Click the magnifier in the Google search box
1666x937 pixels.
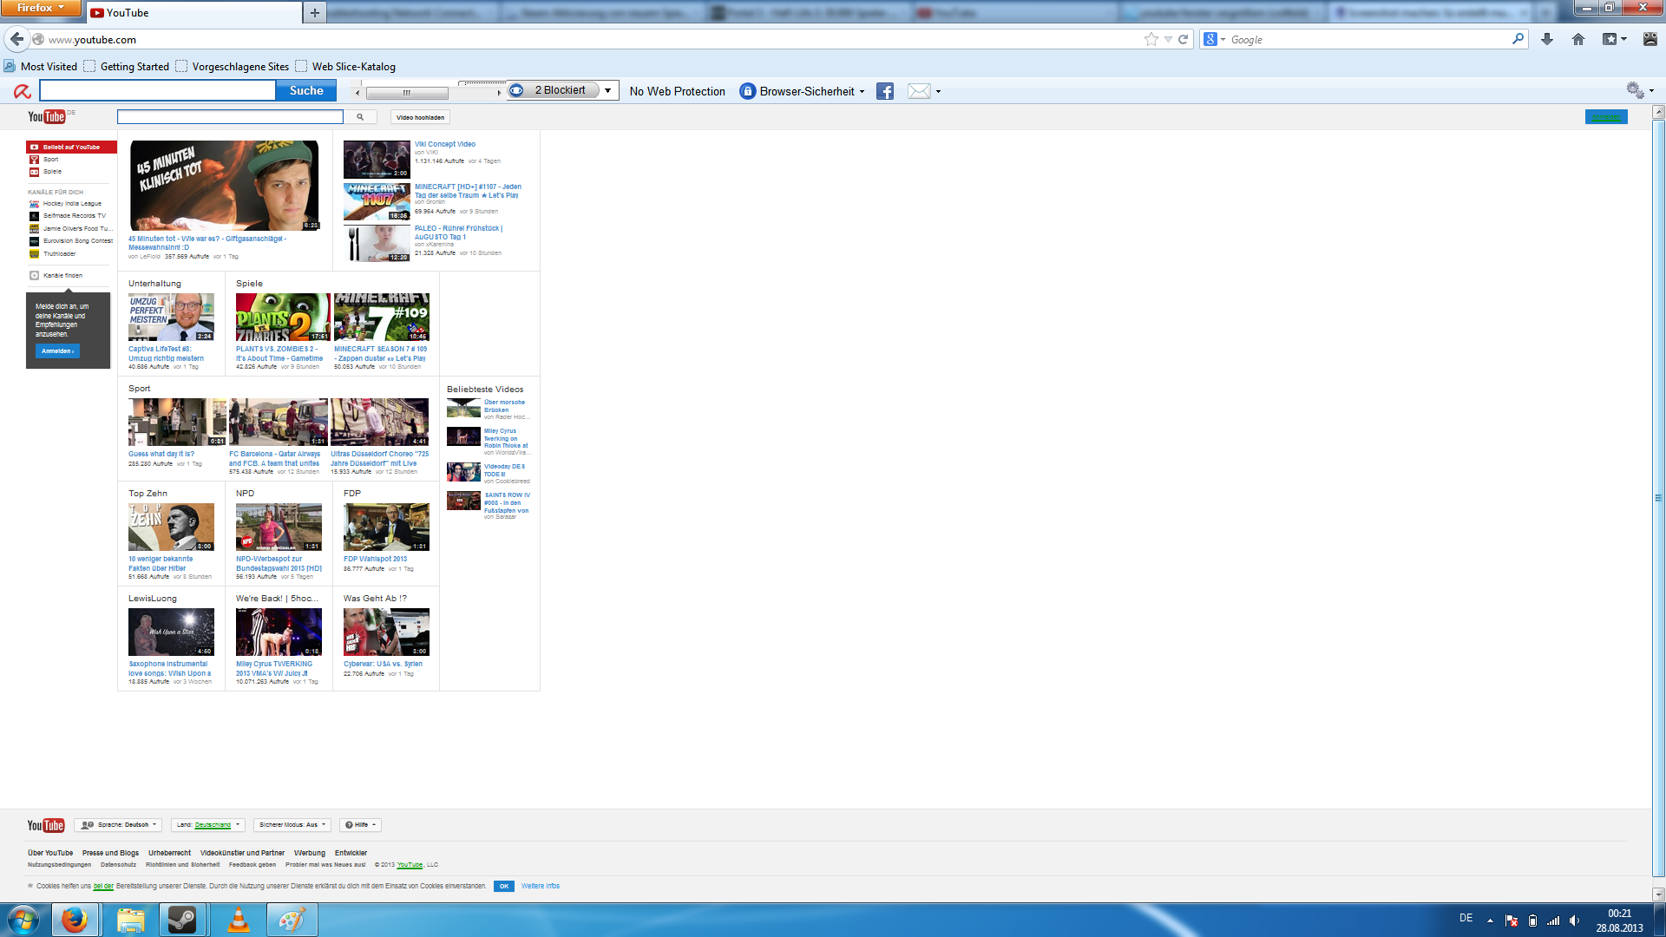pyautogui.click(x=1518, y=39)
